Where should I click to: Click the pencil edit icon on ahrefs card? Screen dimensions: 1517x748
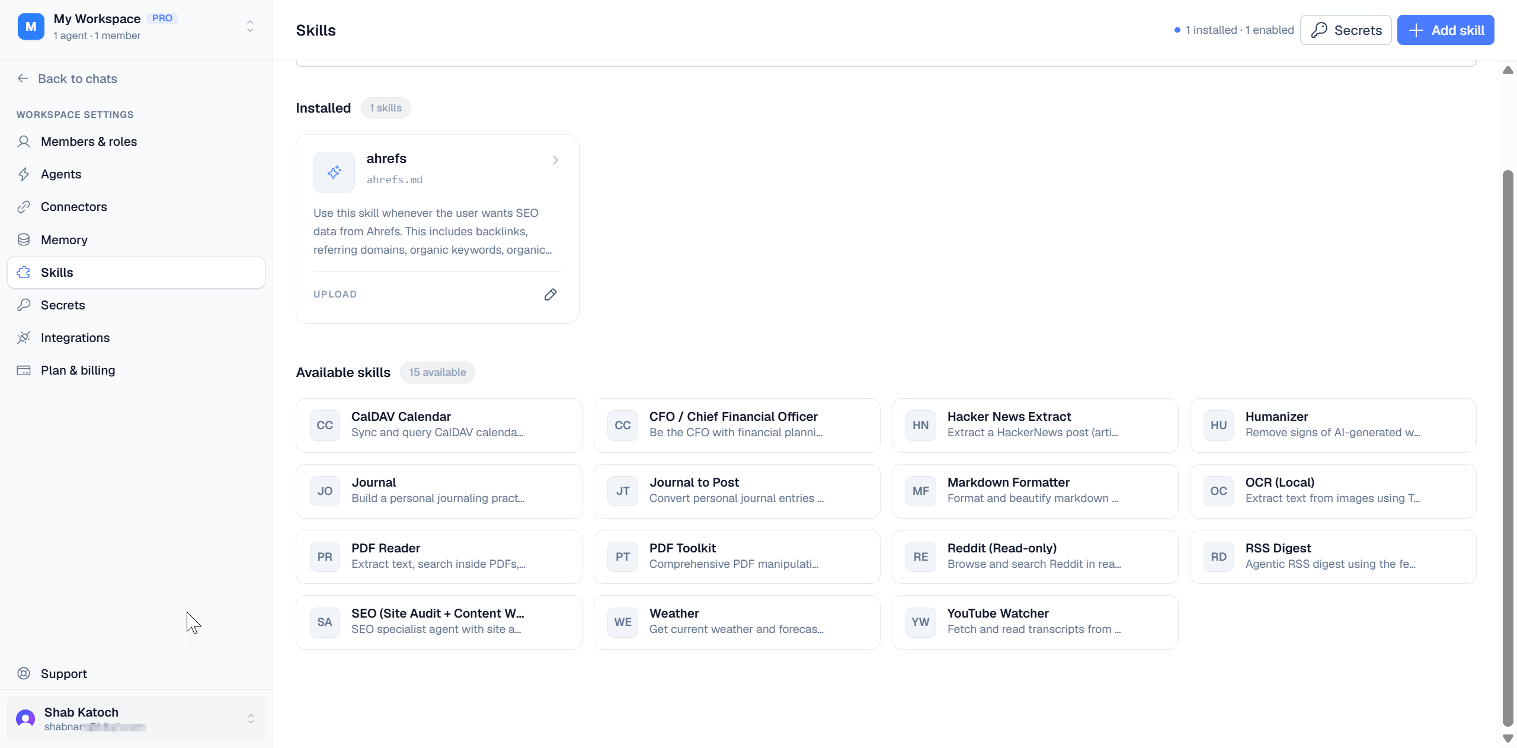tap(551, 295)
